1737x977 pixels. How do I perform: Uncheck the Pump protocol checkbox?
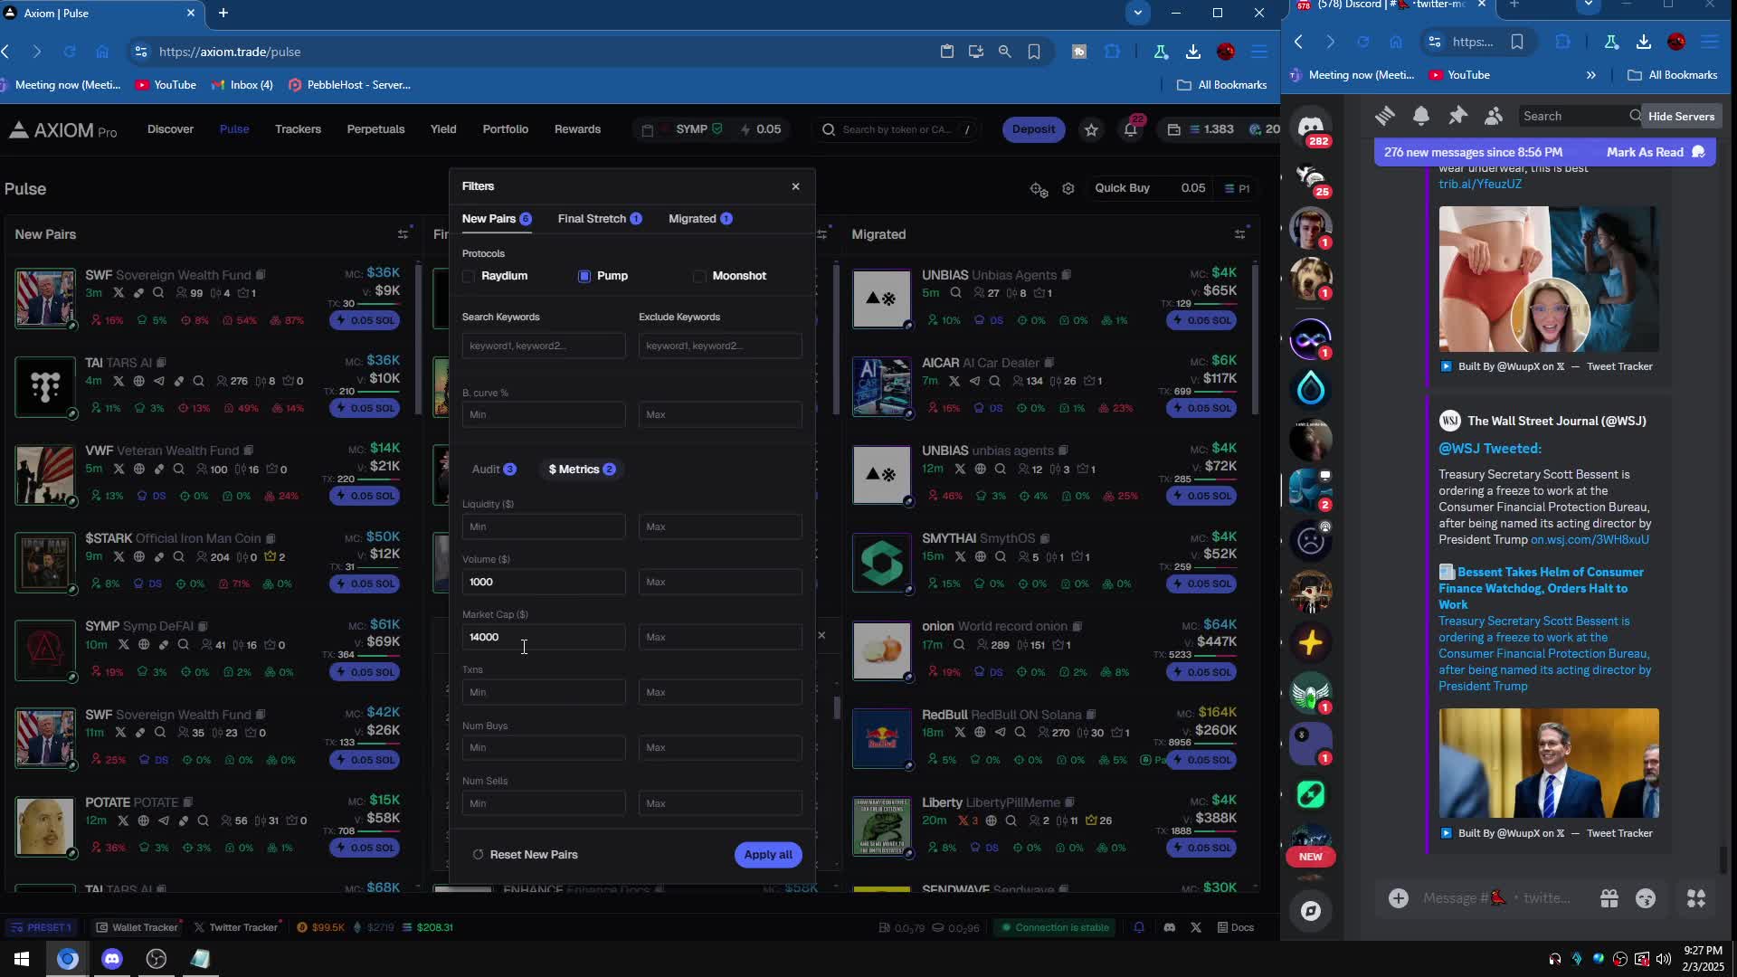click(584, 276)
